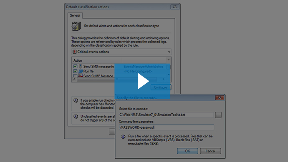
Task: Enable the Send SNMP Message checkbox
Action: [75, 75]
